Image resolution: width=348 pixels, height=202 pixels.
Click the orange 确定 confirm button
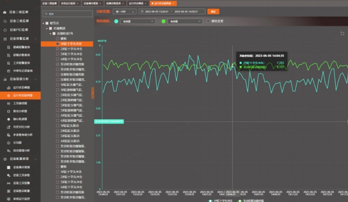click(x=213, y=12)
